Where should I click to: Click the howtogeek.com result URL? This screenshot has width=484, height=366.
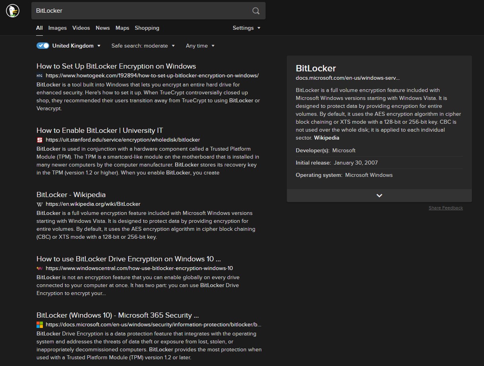(152, 75)
